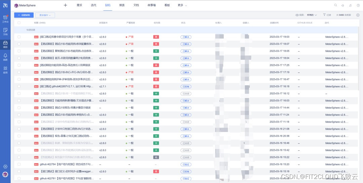Open the 看板 tab

pos(167,5)
